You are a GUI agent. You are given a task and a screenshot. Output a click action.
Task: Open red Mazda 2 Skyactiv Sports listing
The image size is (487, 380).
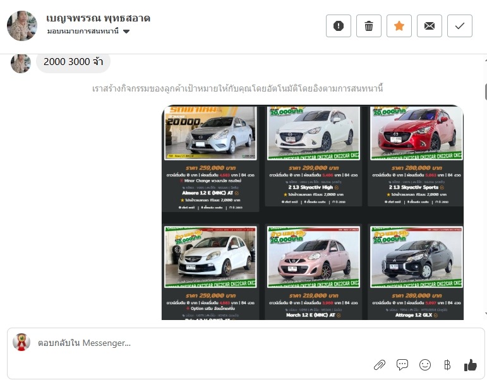416,133
